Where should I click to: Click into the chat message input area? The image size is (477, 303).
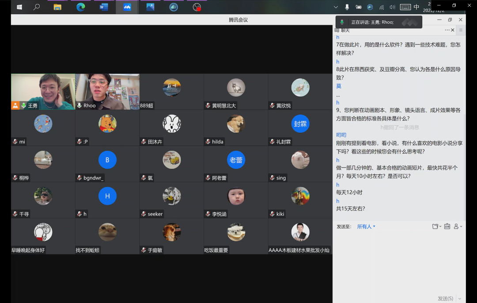click(x=399, y=263)
